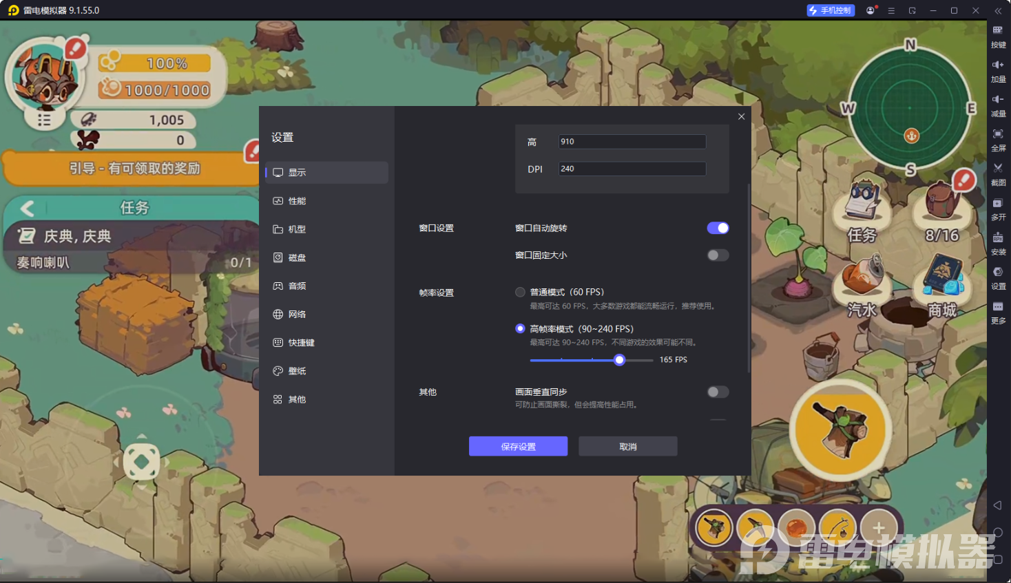Click the plus slot in the hotbar

879,528
